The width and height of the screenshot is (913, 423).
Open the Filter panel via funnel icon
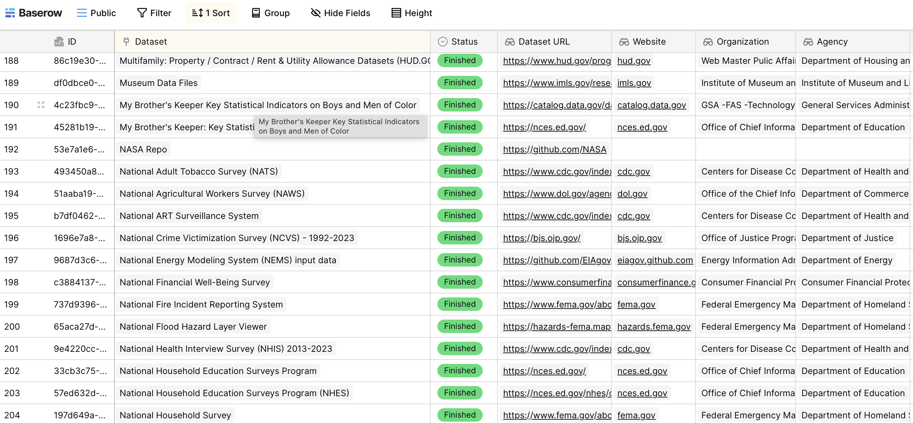pos(141,13)
